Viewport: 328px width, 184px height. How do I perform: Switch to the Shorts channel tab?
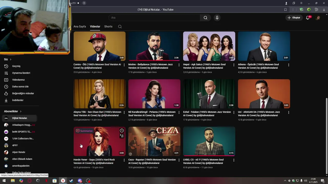tap(108, 27)
